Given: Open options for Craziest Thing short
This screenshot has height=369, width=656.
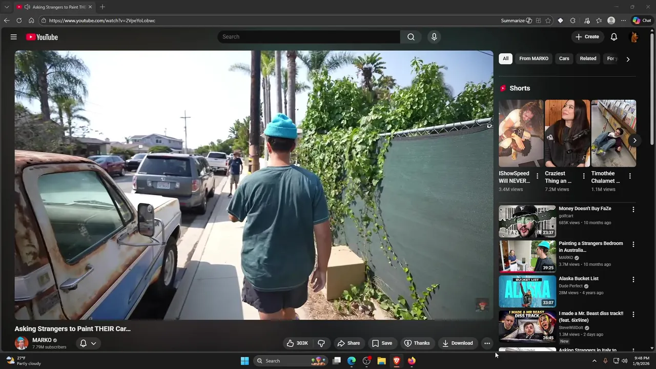Looking at the screenshot, I should coord(583,176).
